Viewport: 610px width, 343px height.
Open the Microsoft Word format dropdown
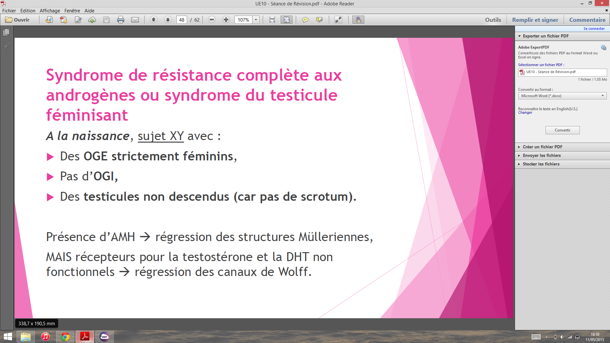click(x=562, y=96)
